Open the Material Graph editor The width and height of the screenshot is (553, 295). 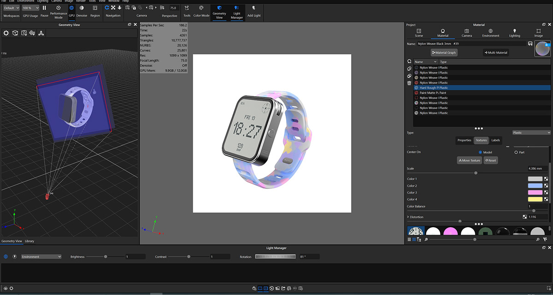point(443,52)
